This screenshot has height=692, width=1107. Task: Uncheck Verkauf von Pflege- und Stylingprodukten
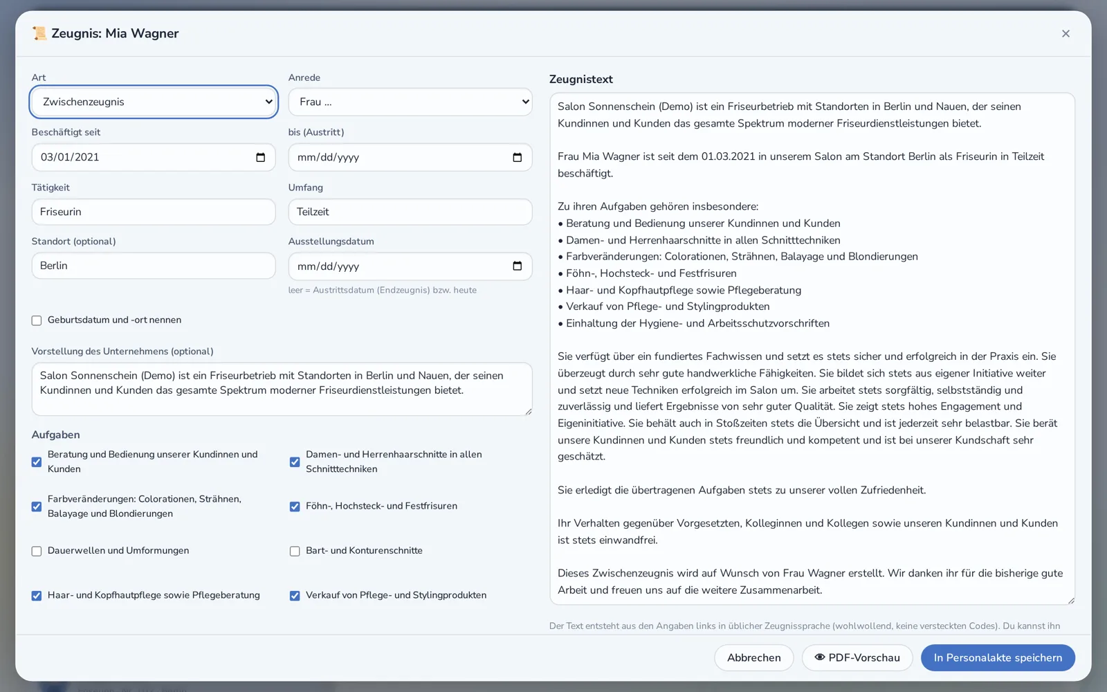click(295, 596)
